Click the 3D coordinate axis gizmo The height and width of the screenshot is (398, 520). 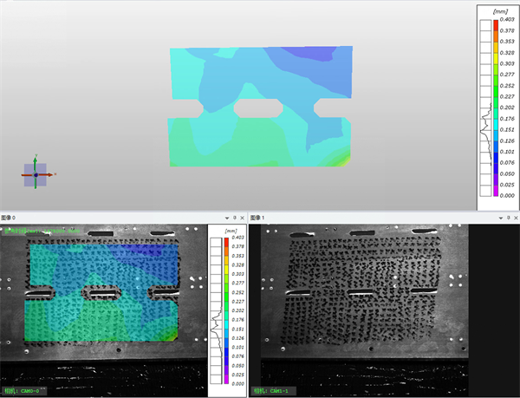click(x=36, y=174)
